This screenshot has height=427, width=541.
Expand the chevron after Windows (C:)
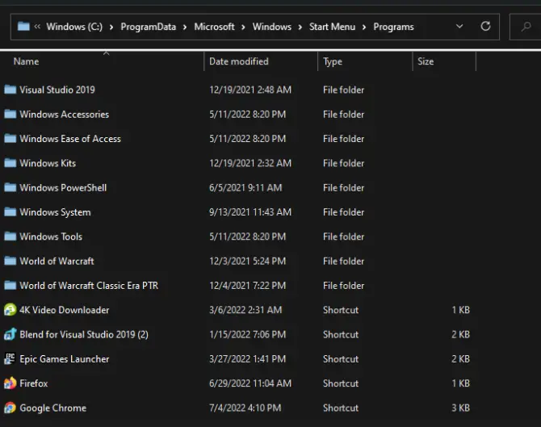[x=111, y=27]
